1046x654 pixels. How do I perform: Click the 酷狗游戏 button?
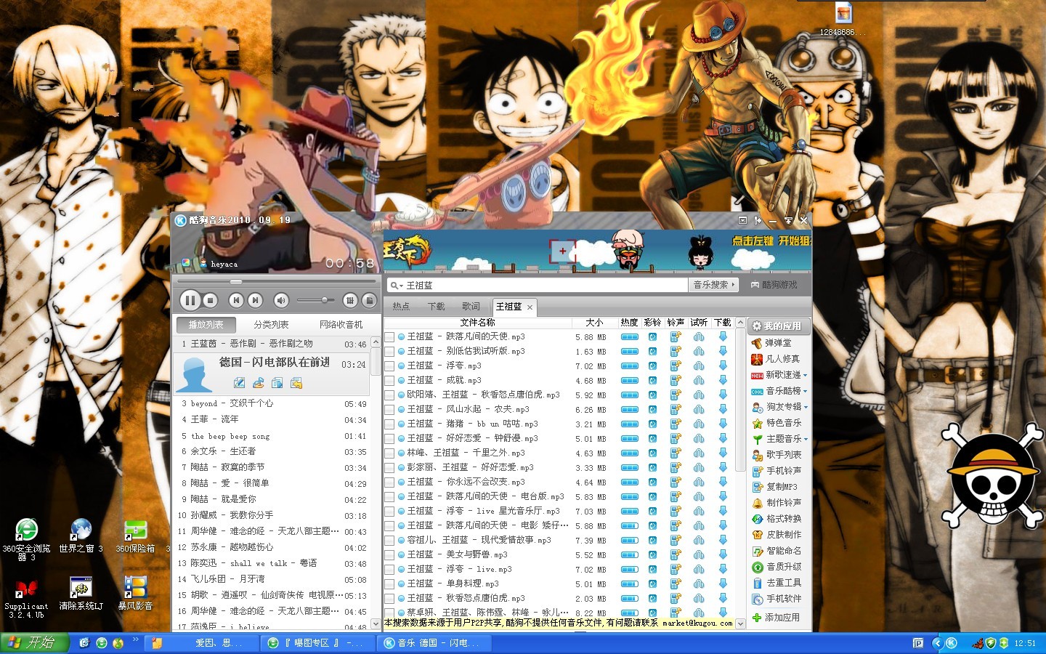(x=774, y=285)
